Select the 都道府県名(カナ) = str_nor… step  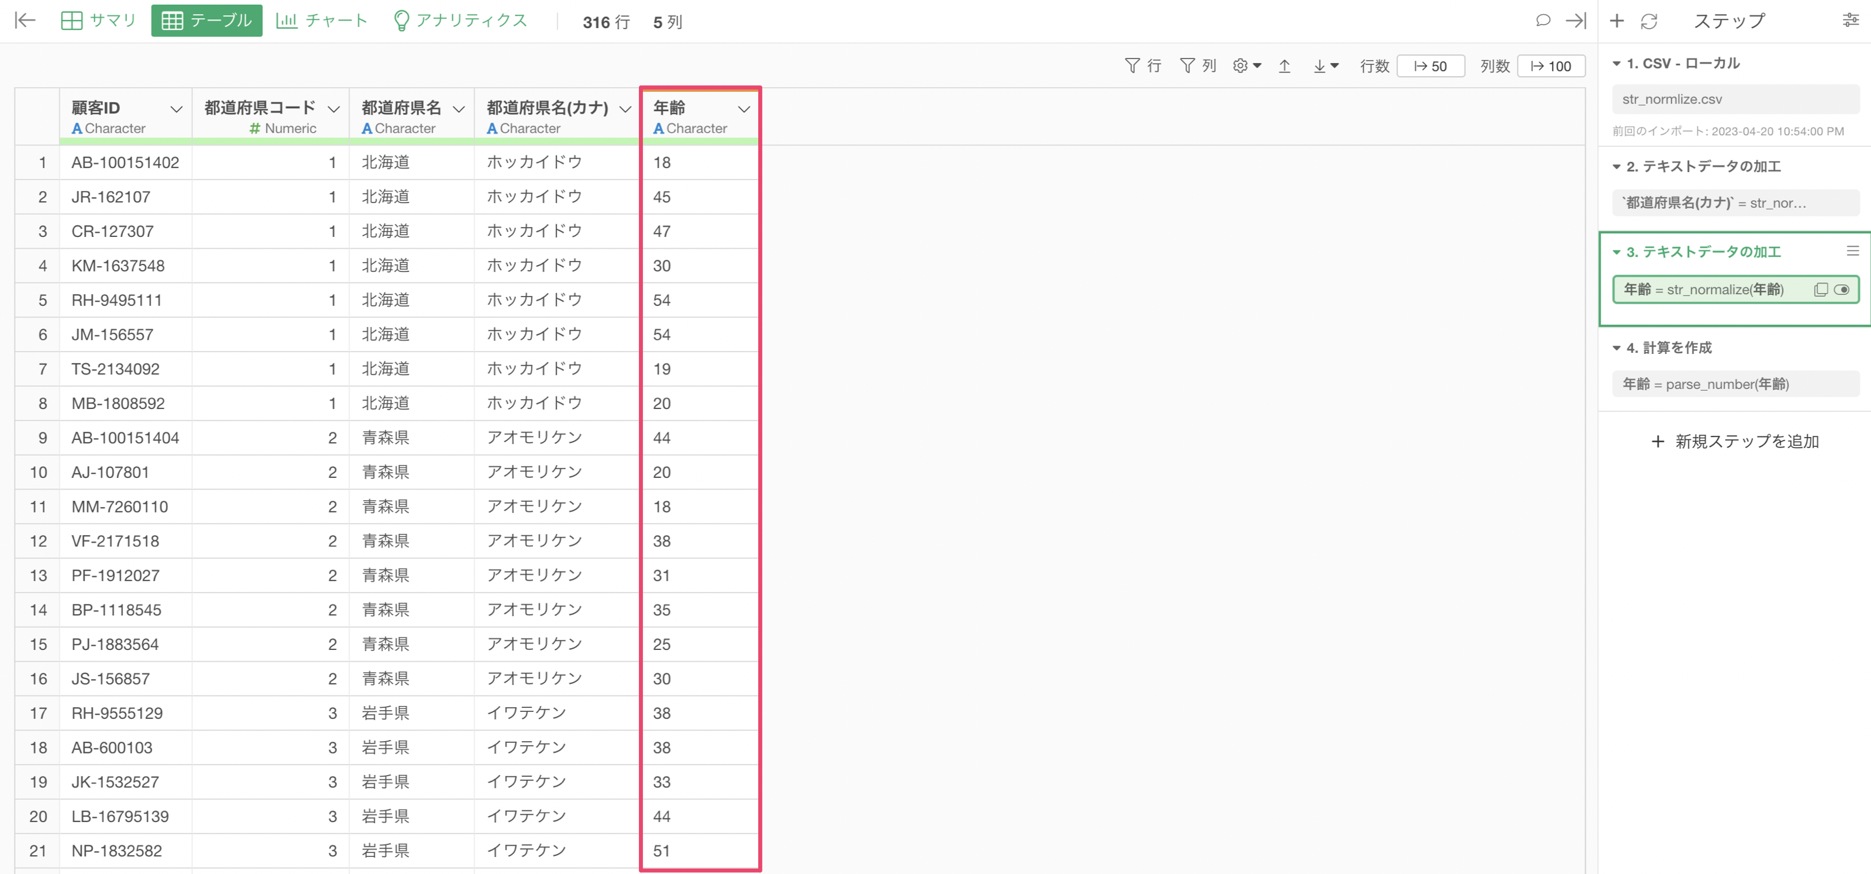coord(1735,202)
